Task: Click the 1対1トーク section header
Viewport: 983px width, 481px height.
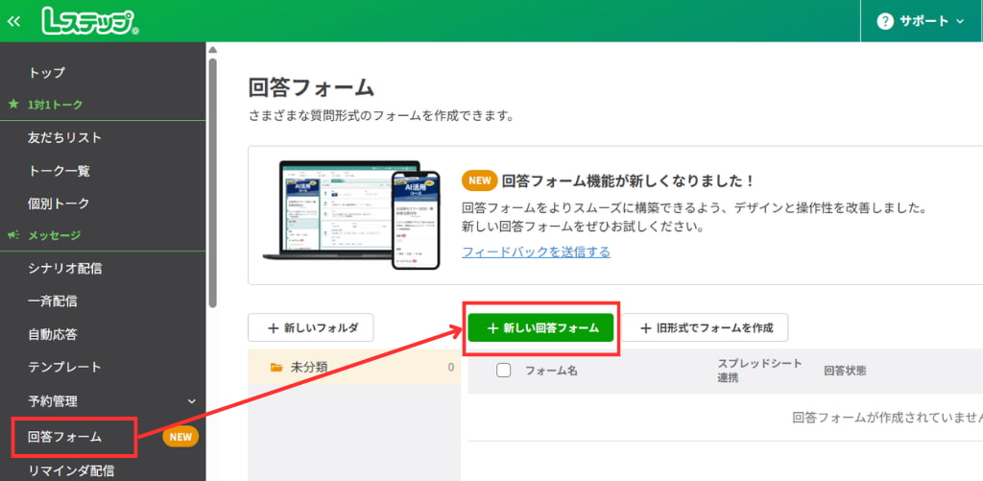Action: tap(55, 105)
